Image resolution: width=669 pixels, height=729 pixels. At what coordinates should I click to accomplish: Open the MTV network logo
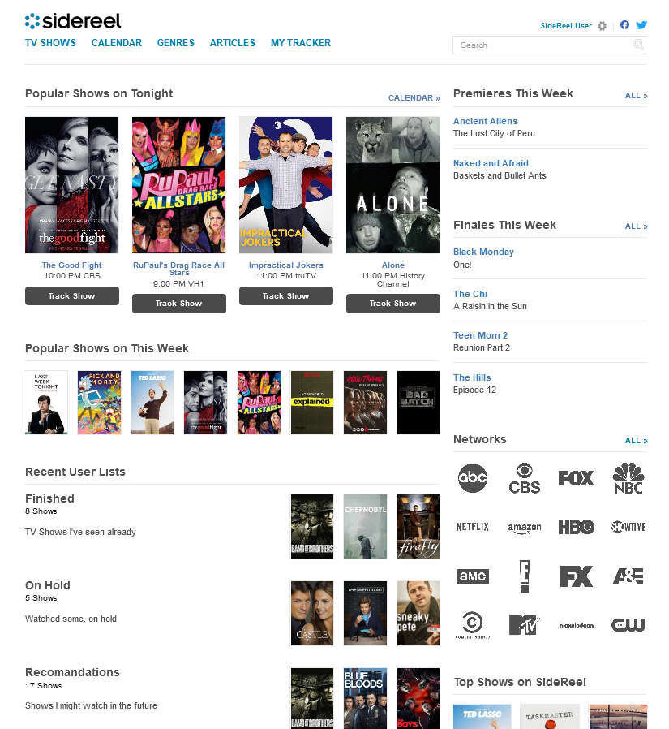click(x=524, y=624)
